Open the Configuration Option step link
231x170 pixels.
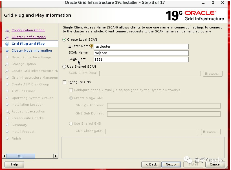(28, 30)
